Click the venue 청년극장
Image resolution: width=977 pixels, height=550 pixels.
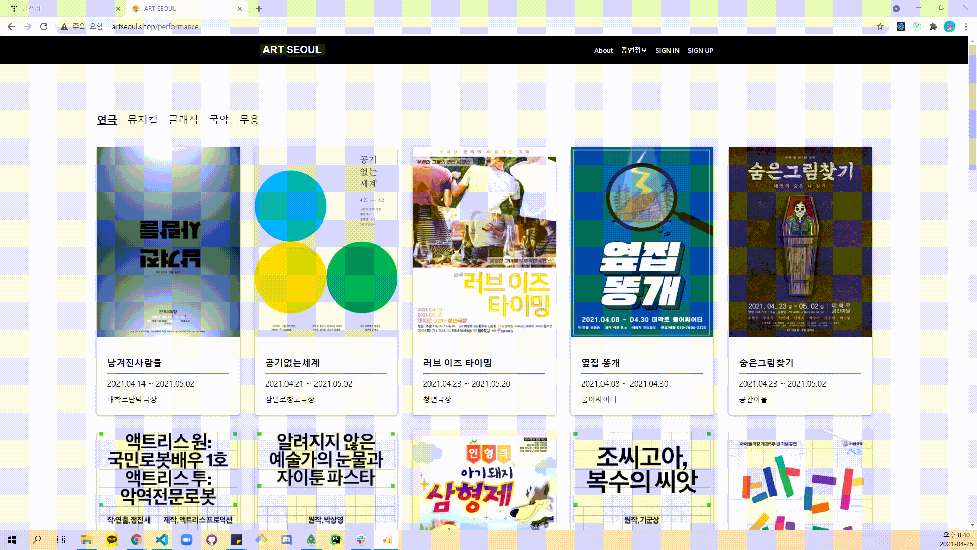coord(437,399)
